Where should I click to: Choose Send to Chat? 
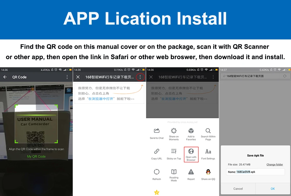(157, 133)
